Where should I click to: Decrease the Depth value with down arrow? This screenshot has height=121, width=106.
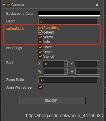(98, 23)
